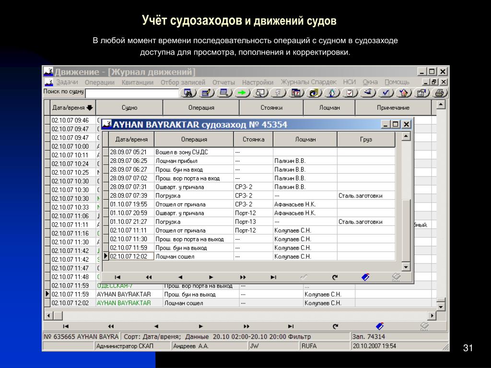
Task: Click Лоцман header in AYHAN BAYRAKTAR window
Action: tap(305, 139)
